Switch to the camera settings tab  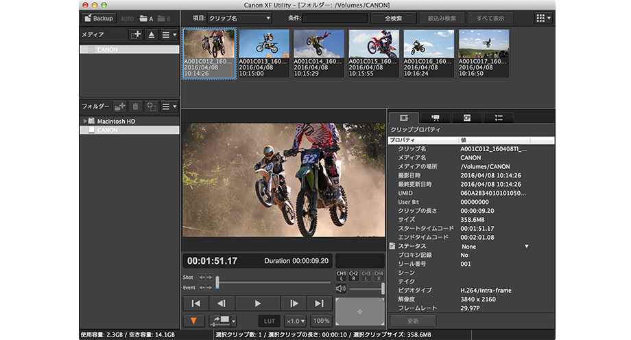[435, 117]
